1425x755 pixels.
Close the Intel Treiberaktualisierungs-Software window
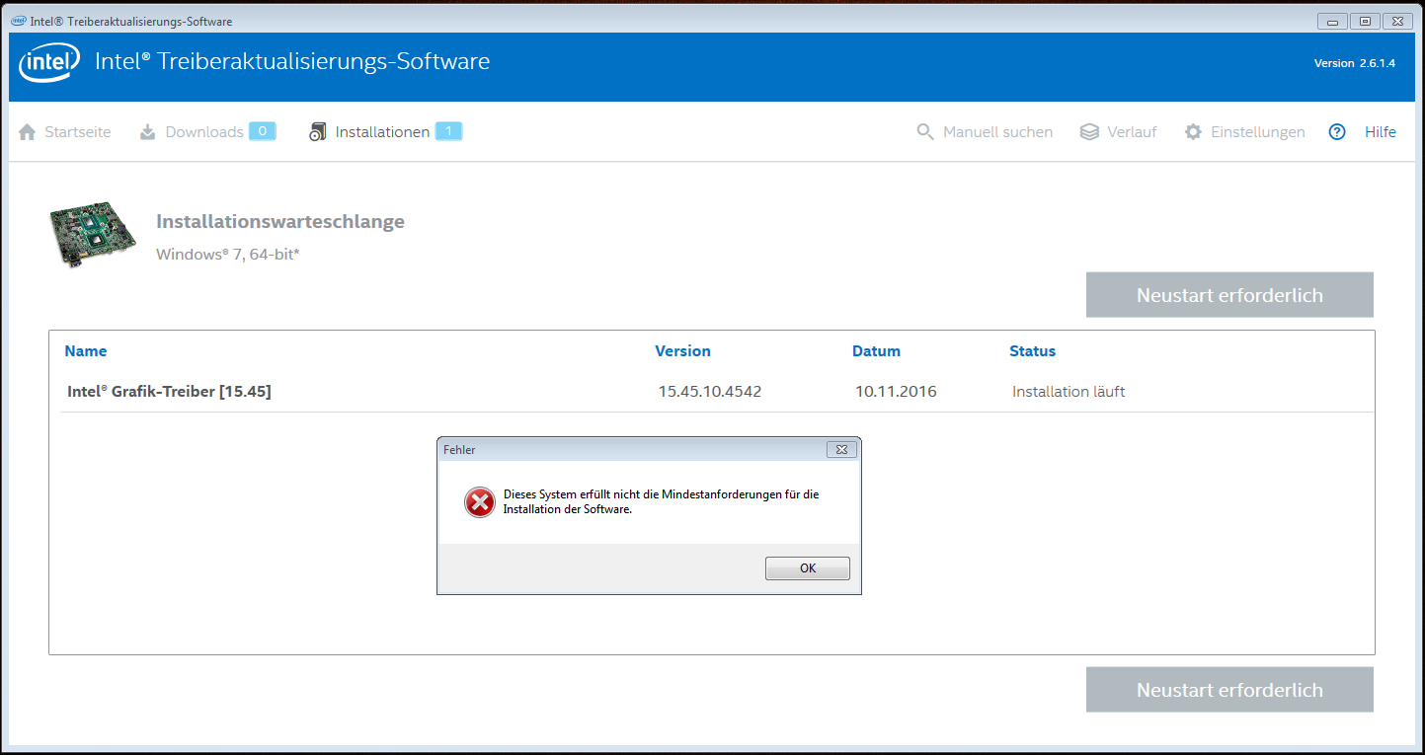1397,21
